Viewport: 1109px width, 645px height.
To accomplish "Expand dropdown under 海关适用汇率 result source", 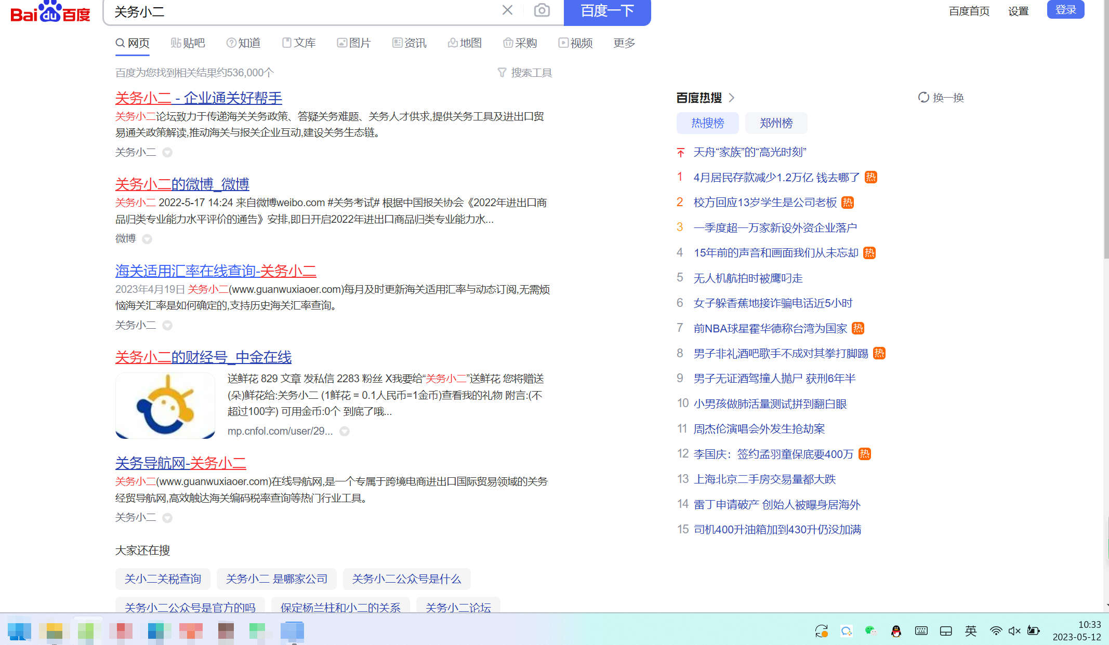I will click(167, 325).
